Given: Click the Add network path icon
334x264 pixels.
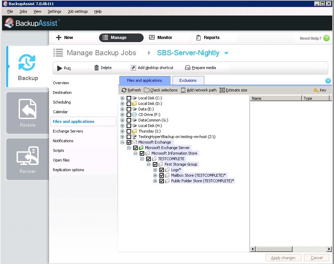Looking at the screenshot, I should pos(183,90).
